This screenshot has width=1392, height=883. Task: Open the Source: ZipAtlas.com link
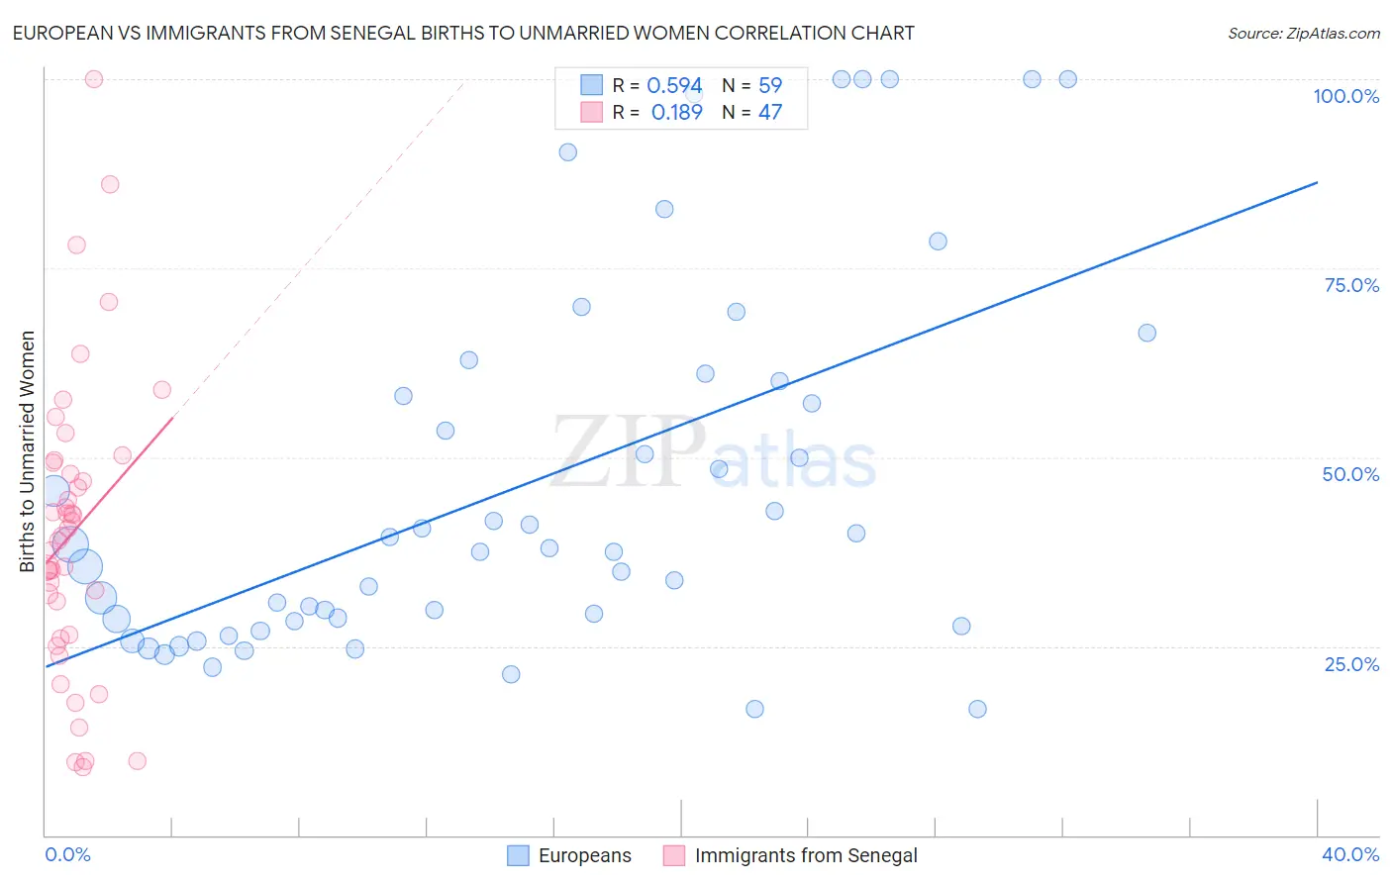[1303, 33]
